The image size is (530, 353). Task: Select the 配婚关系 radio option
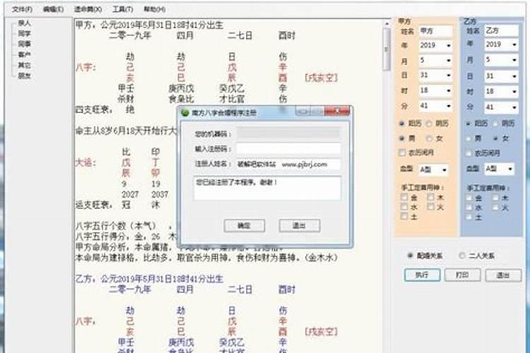411,256
